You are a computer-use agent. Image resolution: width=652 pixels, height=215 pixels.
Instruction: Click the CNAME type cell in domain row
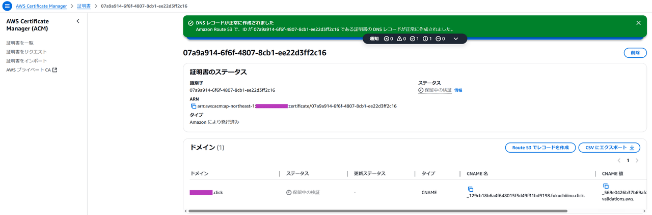click(429, 193)
